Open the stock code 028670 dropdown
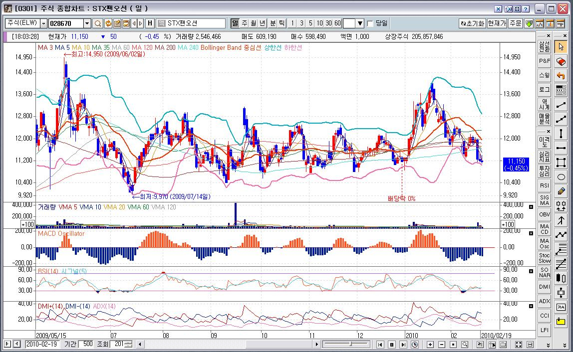 [87, 23]
